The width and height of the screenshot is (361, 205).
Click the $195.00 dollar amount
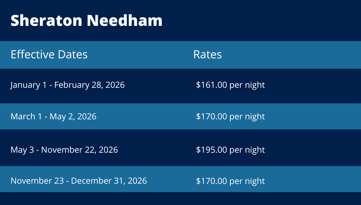tap(211, 150)
